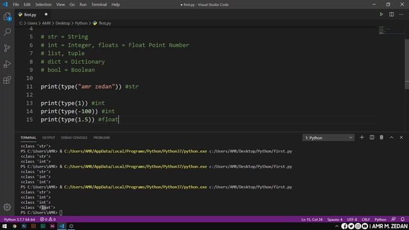Open the Go menu
The image size is (409, 230).
(x=72, y=4)
